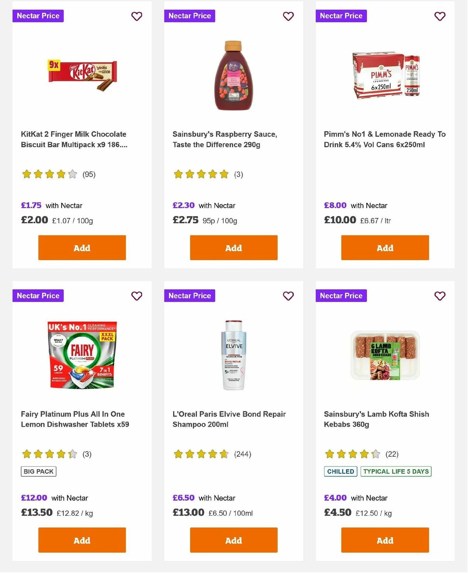Add KitKat multipack to basket

pos(82,247)
